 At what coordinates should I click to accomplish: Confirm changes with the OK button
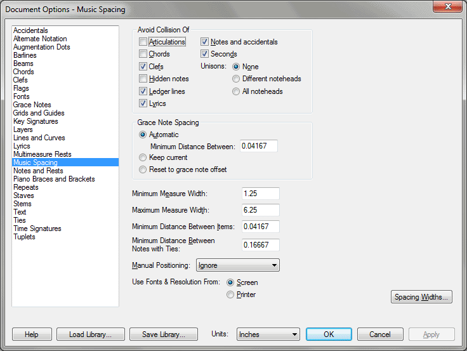[329, 334]
